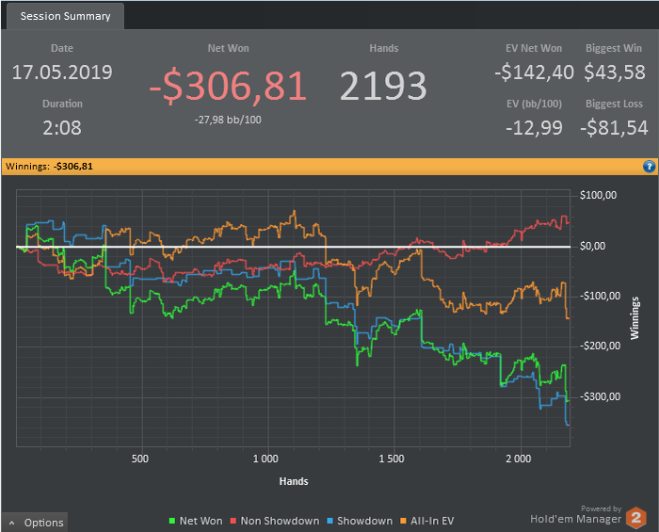Click the vertical Winnings axis title
Image resolution: width=659 pixels, height=532 pixels.
tap(635, 318)
